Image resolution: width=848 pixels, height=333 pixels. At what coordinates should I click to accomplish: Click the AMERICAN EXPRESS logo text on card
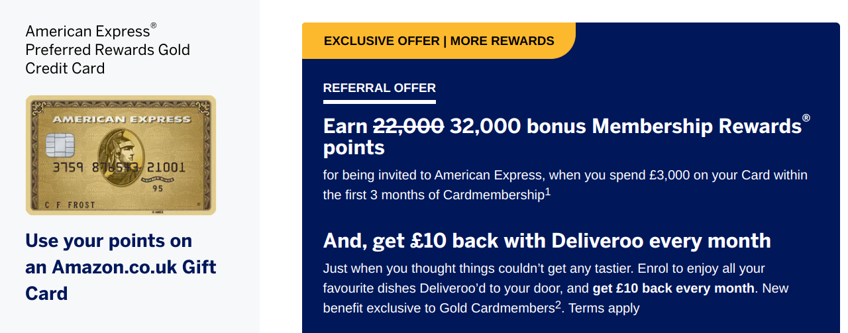(121, 120)
